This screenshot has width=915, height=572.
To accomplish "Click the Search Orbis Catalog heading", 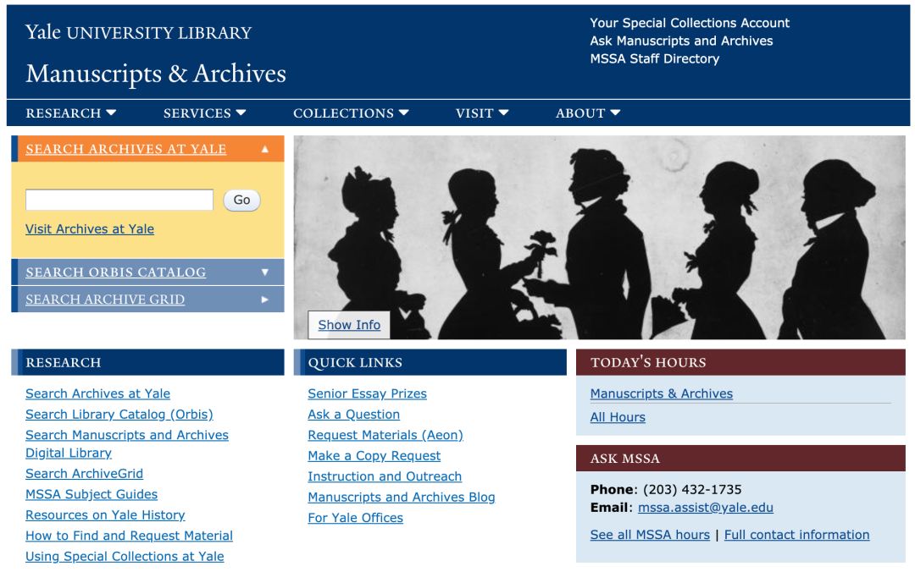I will point(115,272).
